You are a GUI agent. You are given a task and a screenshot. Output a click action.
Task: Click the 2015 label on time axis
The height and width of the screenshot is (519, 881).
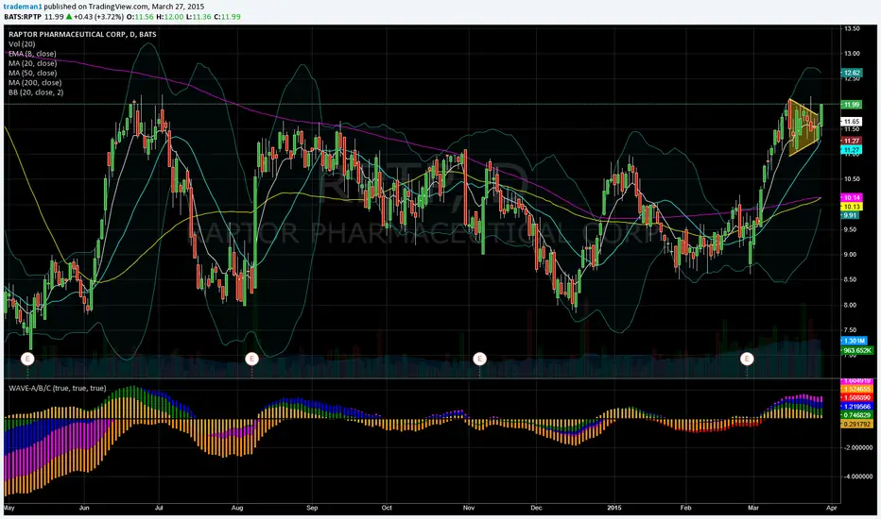(614, 508)
